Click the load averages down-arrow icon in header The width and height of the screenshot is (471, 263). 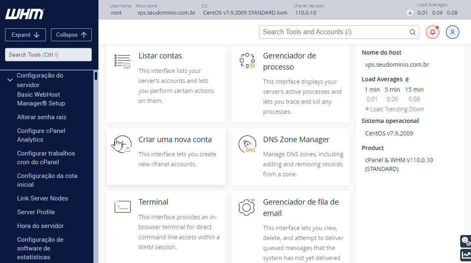pyautogui.click(x=410, y=13)
